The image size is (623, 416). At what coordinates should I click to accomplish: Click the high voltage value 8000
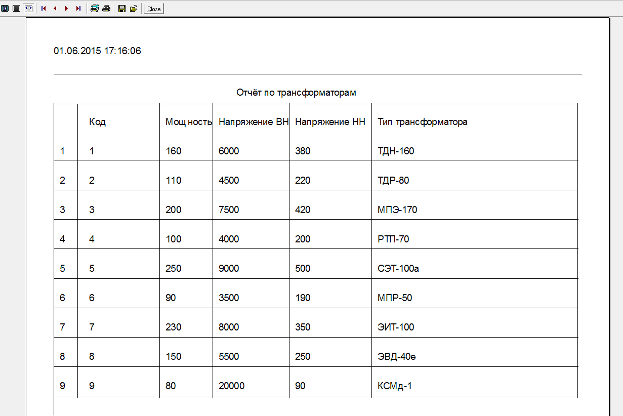tap(229, 327)
